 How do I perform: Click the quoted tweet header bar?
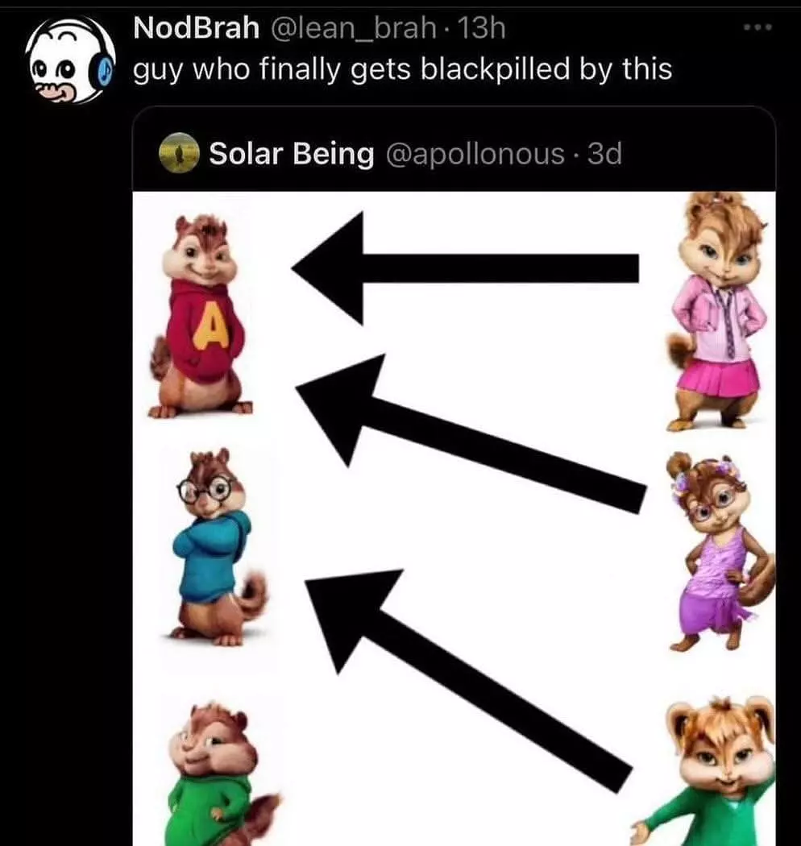point(454,153)
